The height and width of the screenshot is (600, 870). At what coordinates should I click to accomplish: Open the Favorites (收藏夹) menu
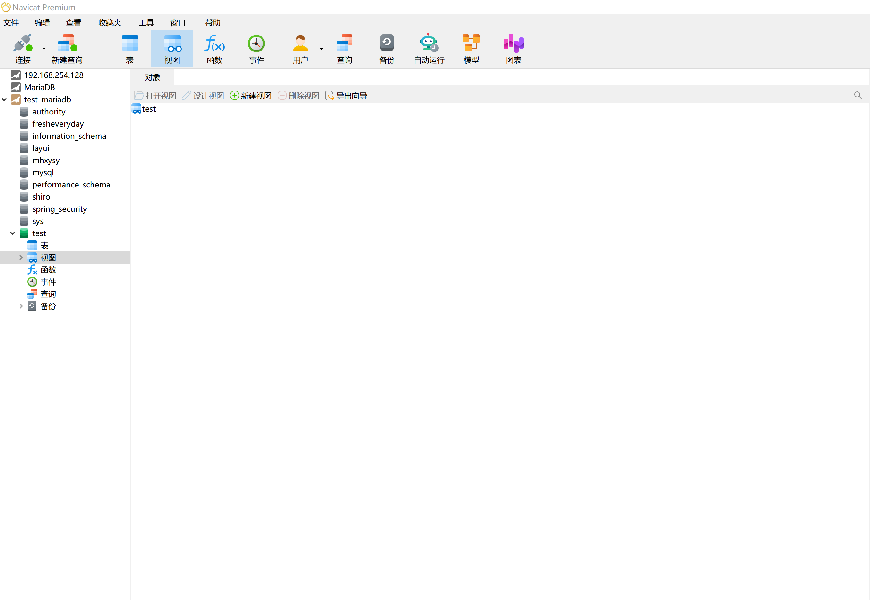(x=110, y=23)
